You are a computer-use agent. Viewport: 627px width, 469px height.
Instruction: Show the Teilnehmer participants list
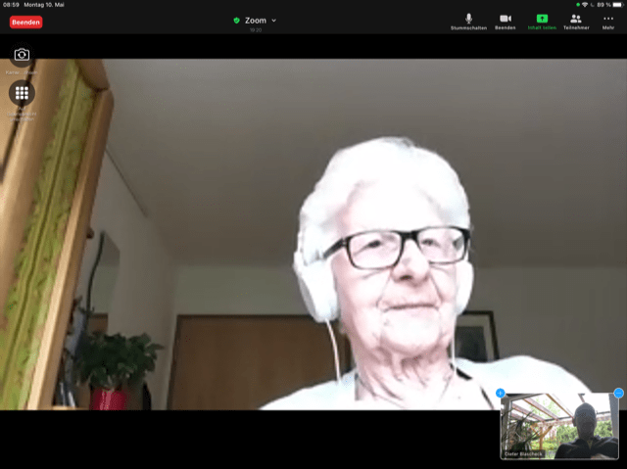(x=575, y=21)
